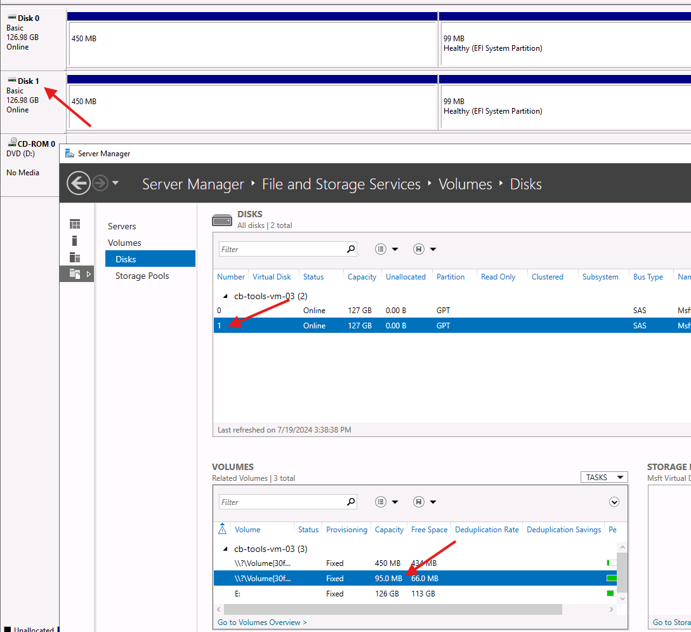The width and height of the screenshot is (691, 632).
Task: Collapse the cb-tools-vm-03 (2) disks group
Action: click(225, 297)
